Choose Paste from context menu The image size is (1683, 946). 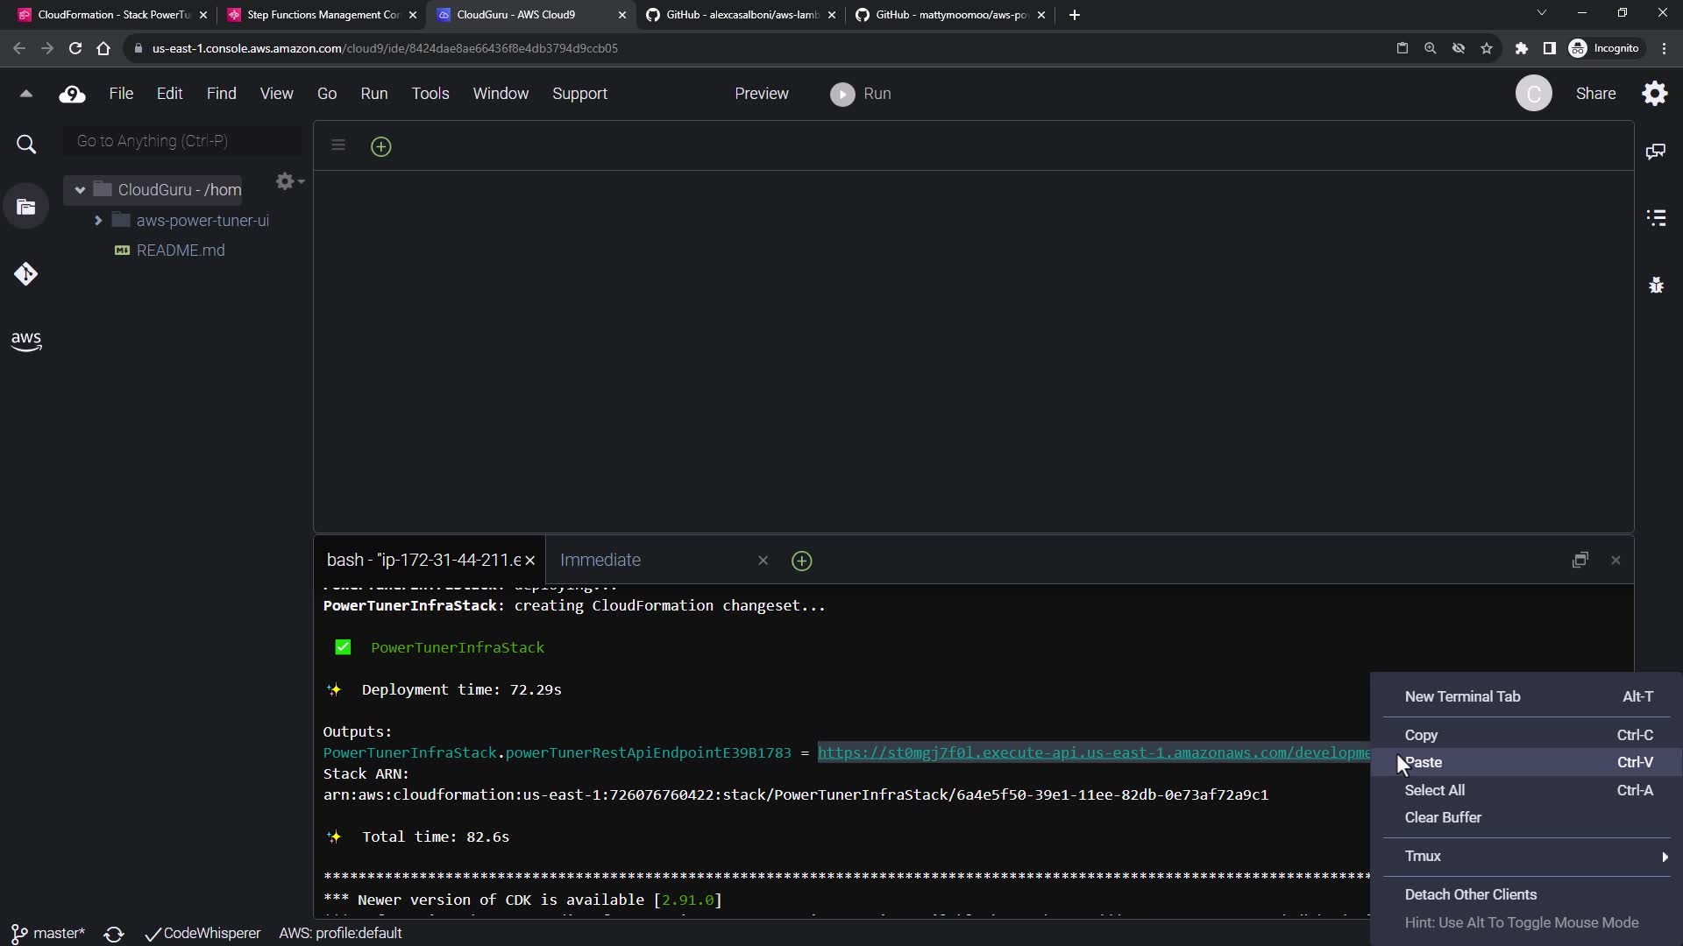click(1424, 762)
